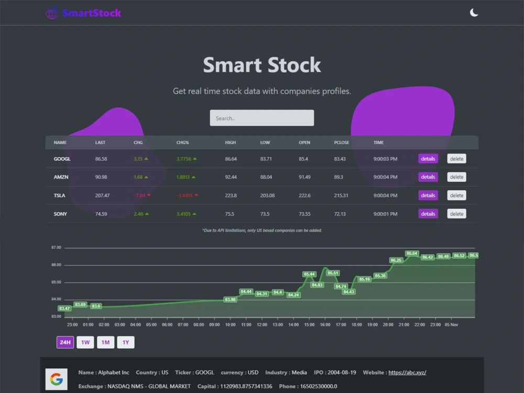
Task: Click the TIME column header
Action: pyautogui.click(x=379, y=143)
